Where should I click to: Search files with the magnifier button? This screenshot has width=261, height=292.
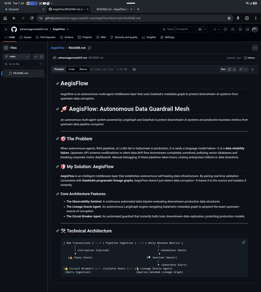pyautogui.click(x=41, y=57)
